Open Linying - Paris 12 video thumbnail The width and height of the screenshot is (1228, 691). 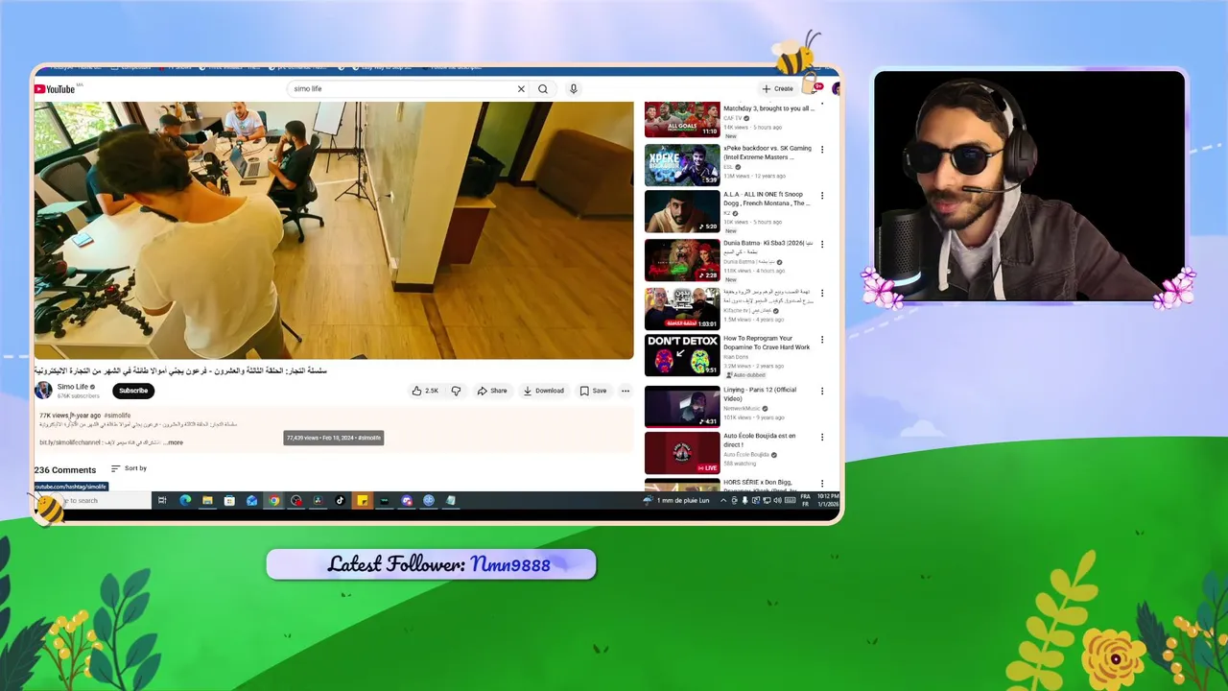[682, 406]
